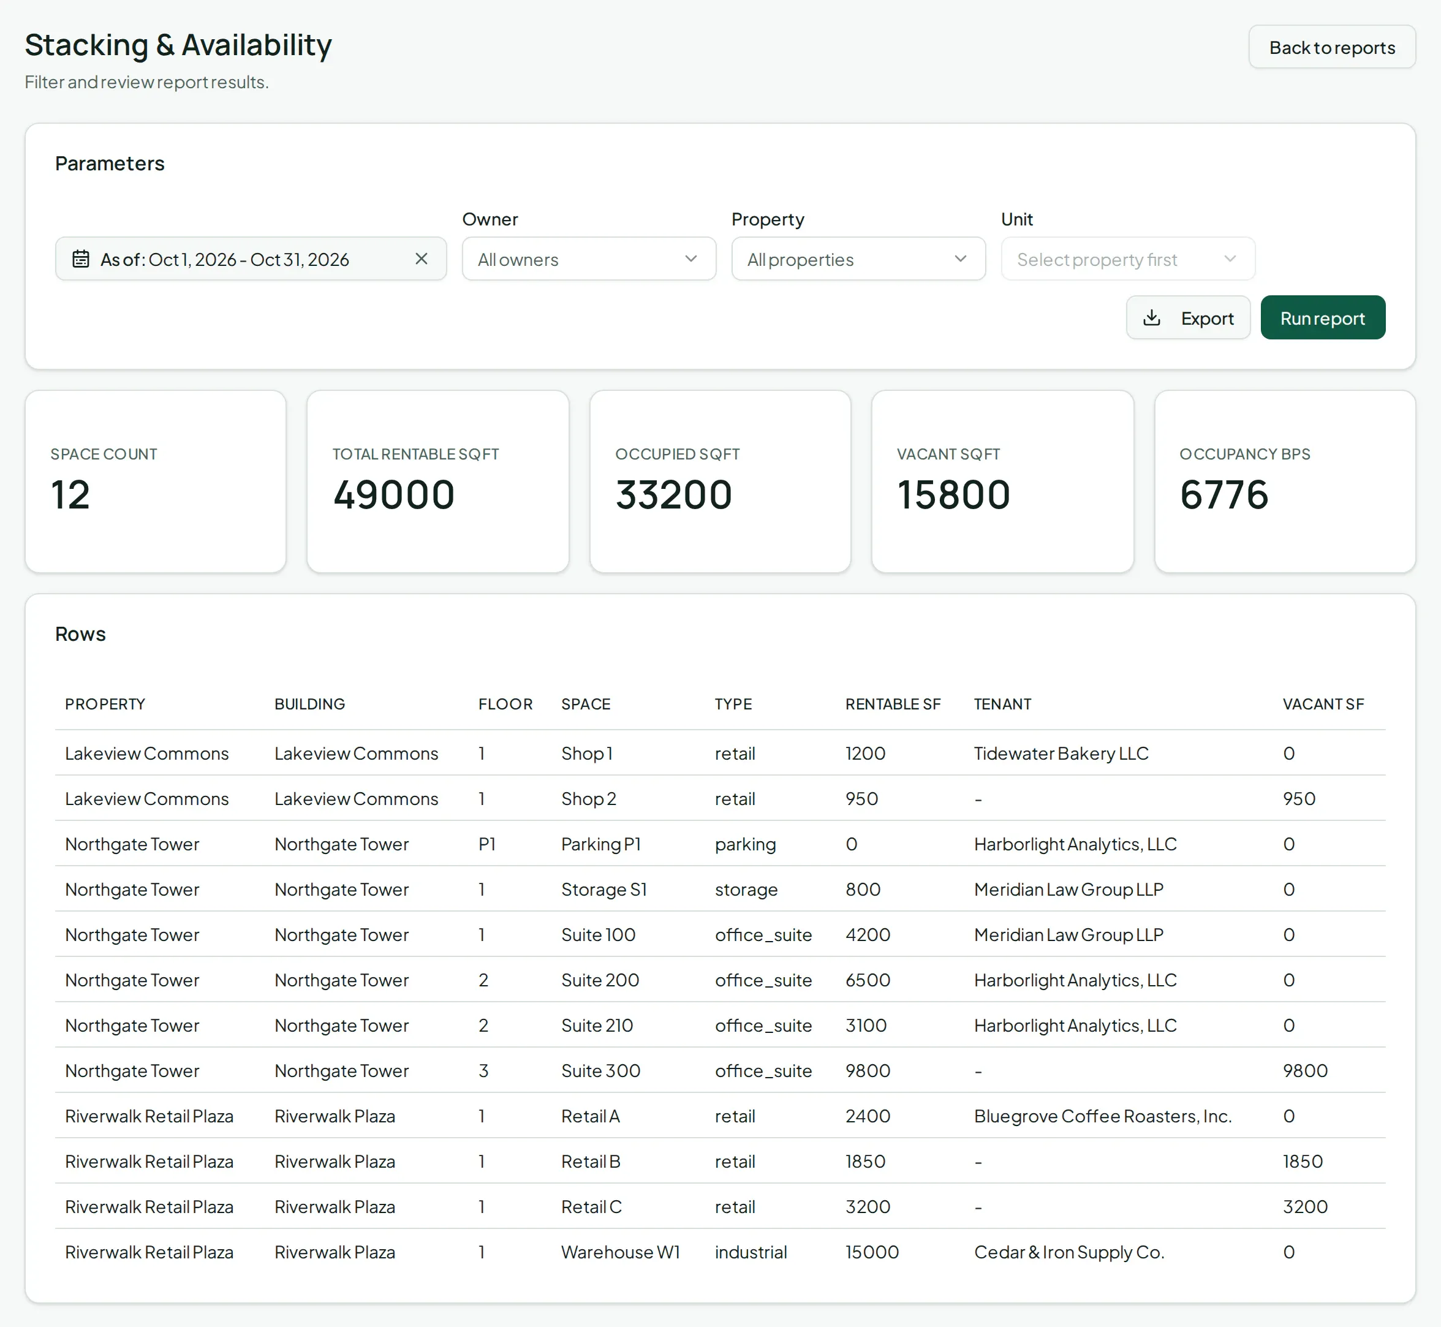The image size is (1441, 1327).
Task: Click the Suite 210 space cell
Action: tap(597, 1026)
